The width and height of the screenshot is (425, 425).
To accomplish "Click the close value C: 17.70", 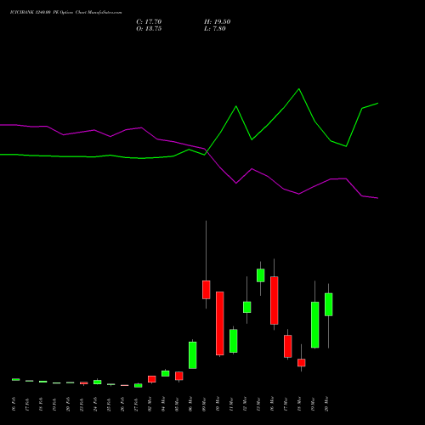I will [149, 22].
